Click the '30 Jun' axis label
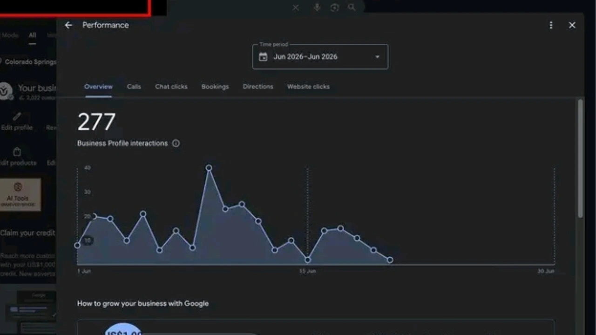The height and width of the screenshot is (335, 596). pyautogui.click(x=546, y=271)
